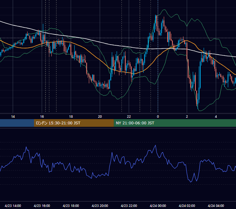Click the 14 hour label on chart axis
This screenshot has width=236, height=209.
(x=13, y=117)
